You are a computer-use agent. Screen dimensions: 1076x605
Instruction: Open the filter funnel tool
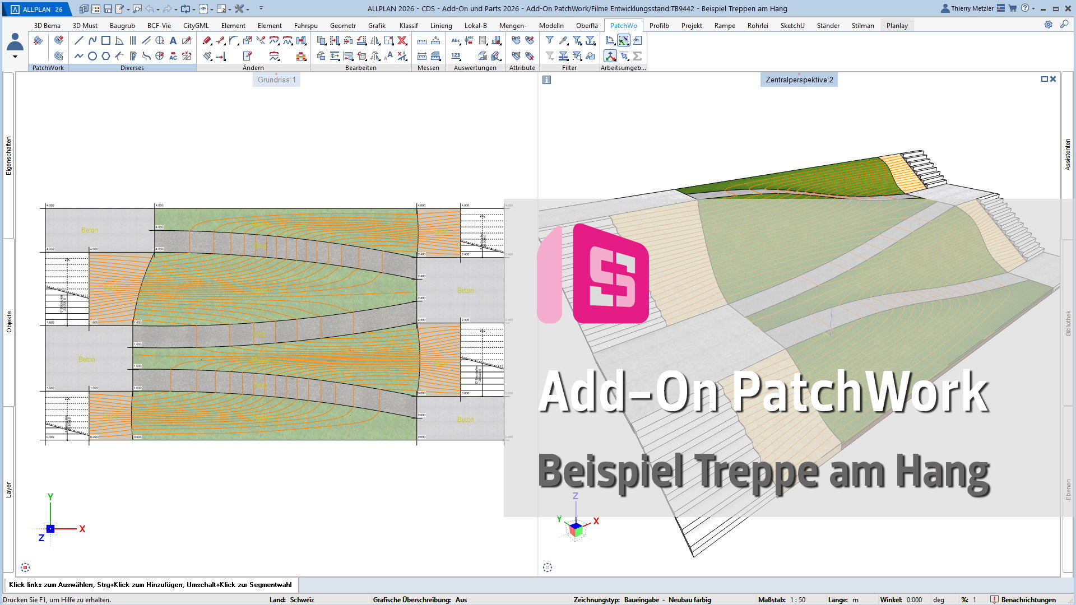(x=550, y=40)
